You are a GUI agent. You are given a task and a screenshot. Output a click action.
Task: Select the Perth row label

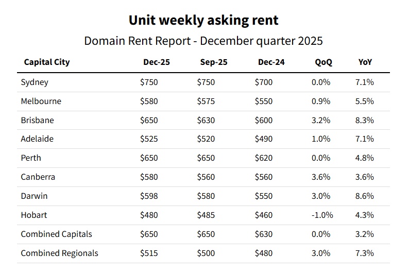(31, 158)
